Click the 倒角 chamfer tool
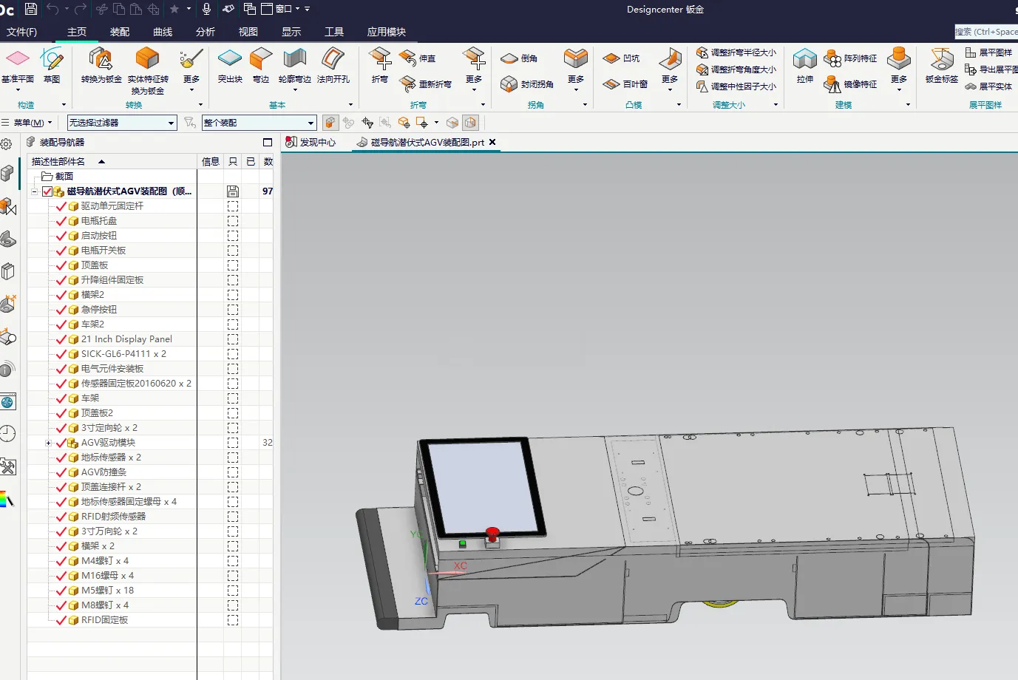1018x680 pixels. click(x=519, y=58)
